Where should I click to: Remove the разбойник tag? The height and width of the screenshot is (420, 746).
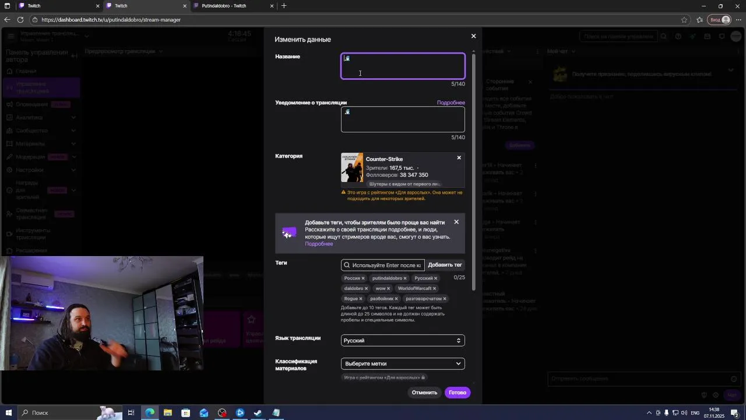[x=396, y=299]
